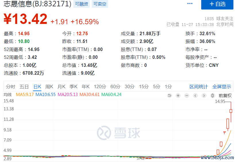
Task: Move chart left with left chevron icon
Action: pyautogui.click(x=195, y=96)
